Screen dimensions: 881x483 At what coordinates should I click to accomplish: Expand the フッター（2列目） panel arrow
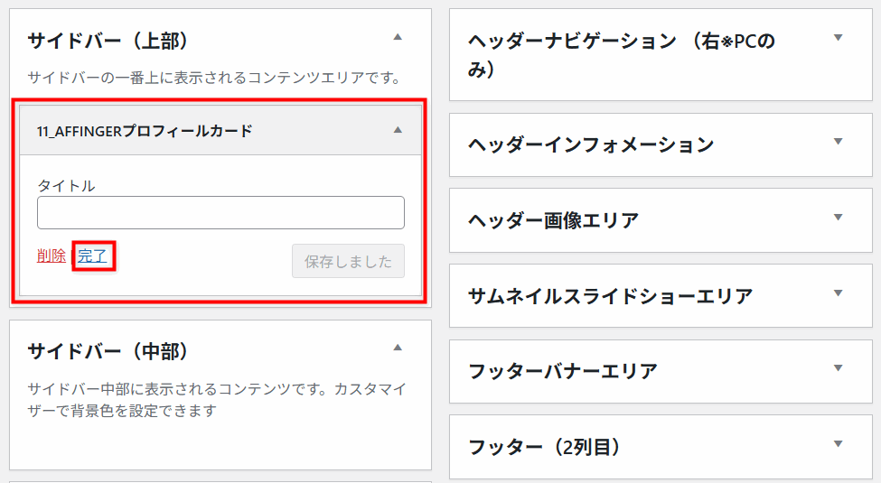(x=839, y=444)
